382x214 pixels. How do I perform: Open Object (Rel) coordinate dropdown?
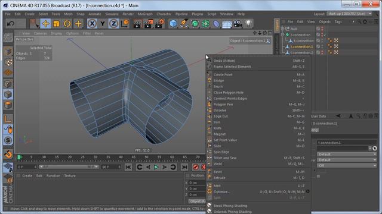tap(198, 201)
